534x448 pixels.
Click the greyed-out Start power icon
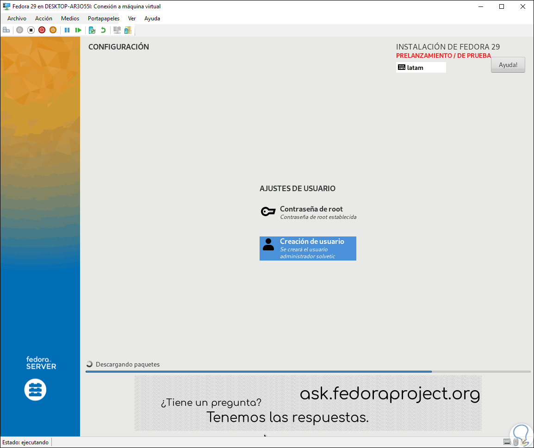tap(20, 31)
